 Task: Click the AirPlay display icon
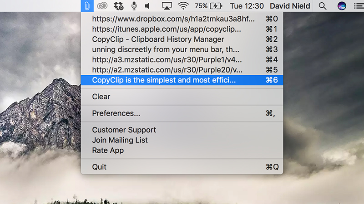(x=167, y=6)
